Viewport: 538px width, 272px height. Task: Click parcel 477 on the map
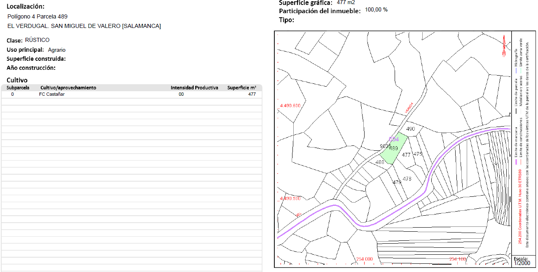(x=406, y=155)
